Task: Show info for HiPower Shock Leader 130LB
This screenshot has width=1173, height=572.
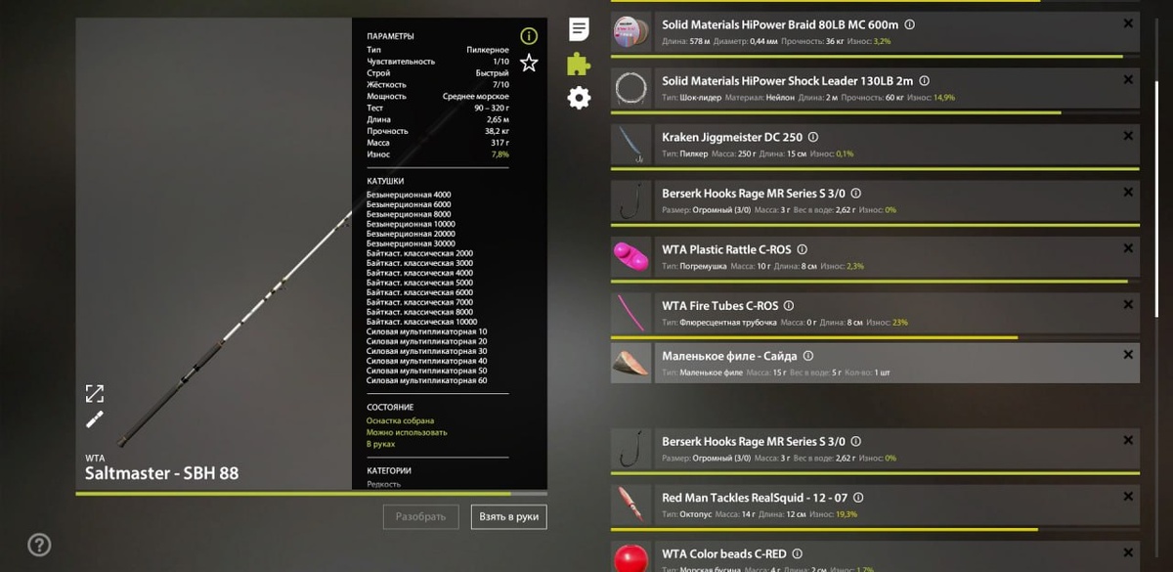Action: coord(925,81)
